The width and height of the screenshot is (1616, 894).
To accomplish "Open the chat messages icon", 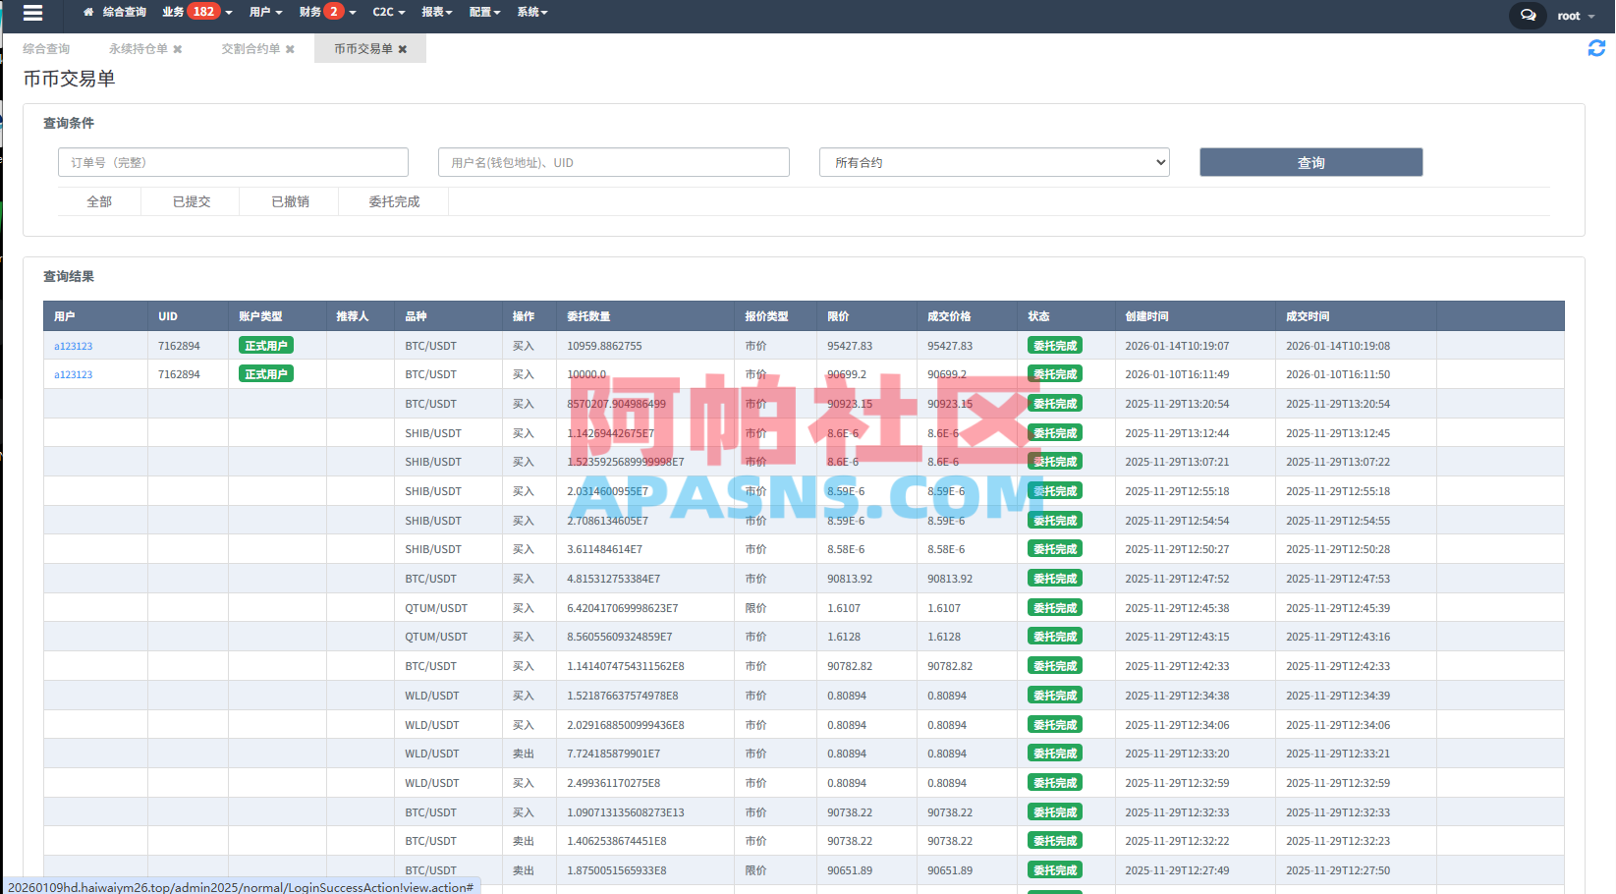I will point(1528,16).
